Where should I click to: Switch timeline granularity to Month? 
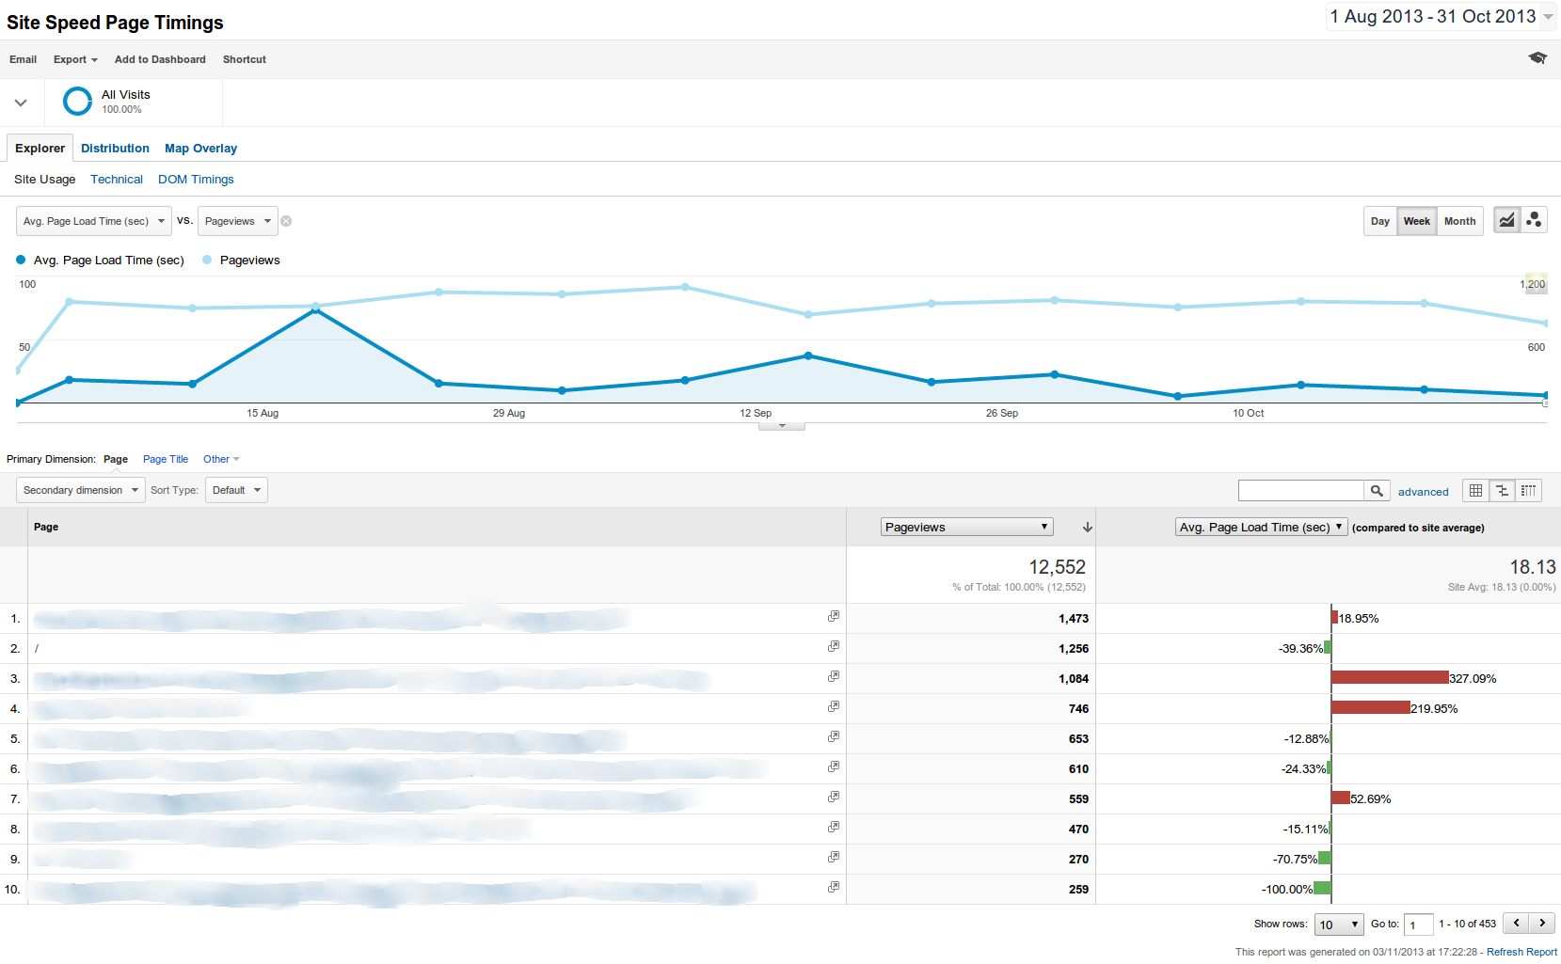1459,221
